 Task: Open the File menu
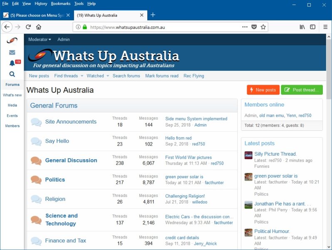5,4
